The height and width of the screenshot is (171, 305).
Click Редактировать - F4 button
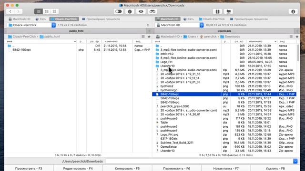[78, 168]
